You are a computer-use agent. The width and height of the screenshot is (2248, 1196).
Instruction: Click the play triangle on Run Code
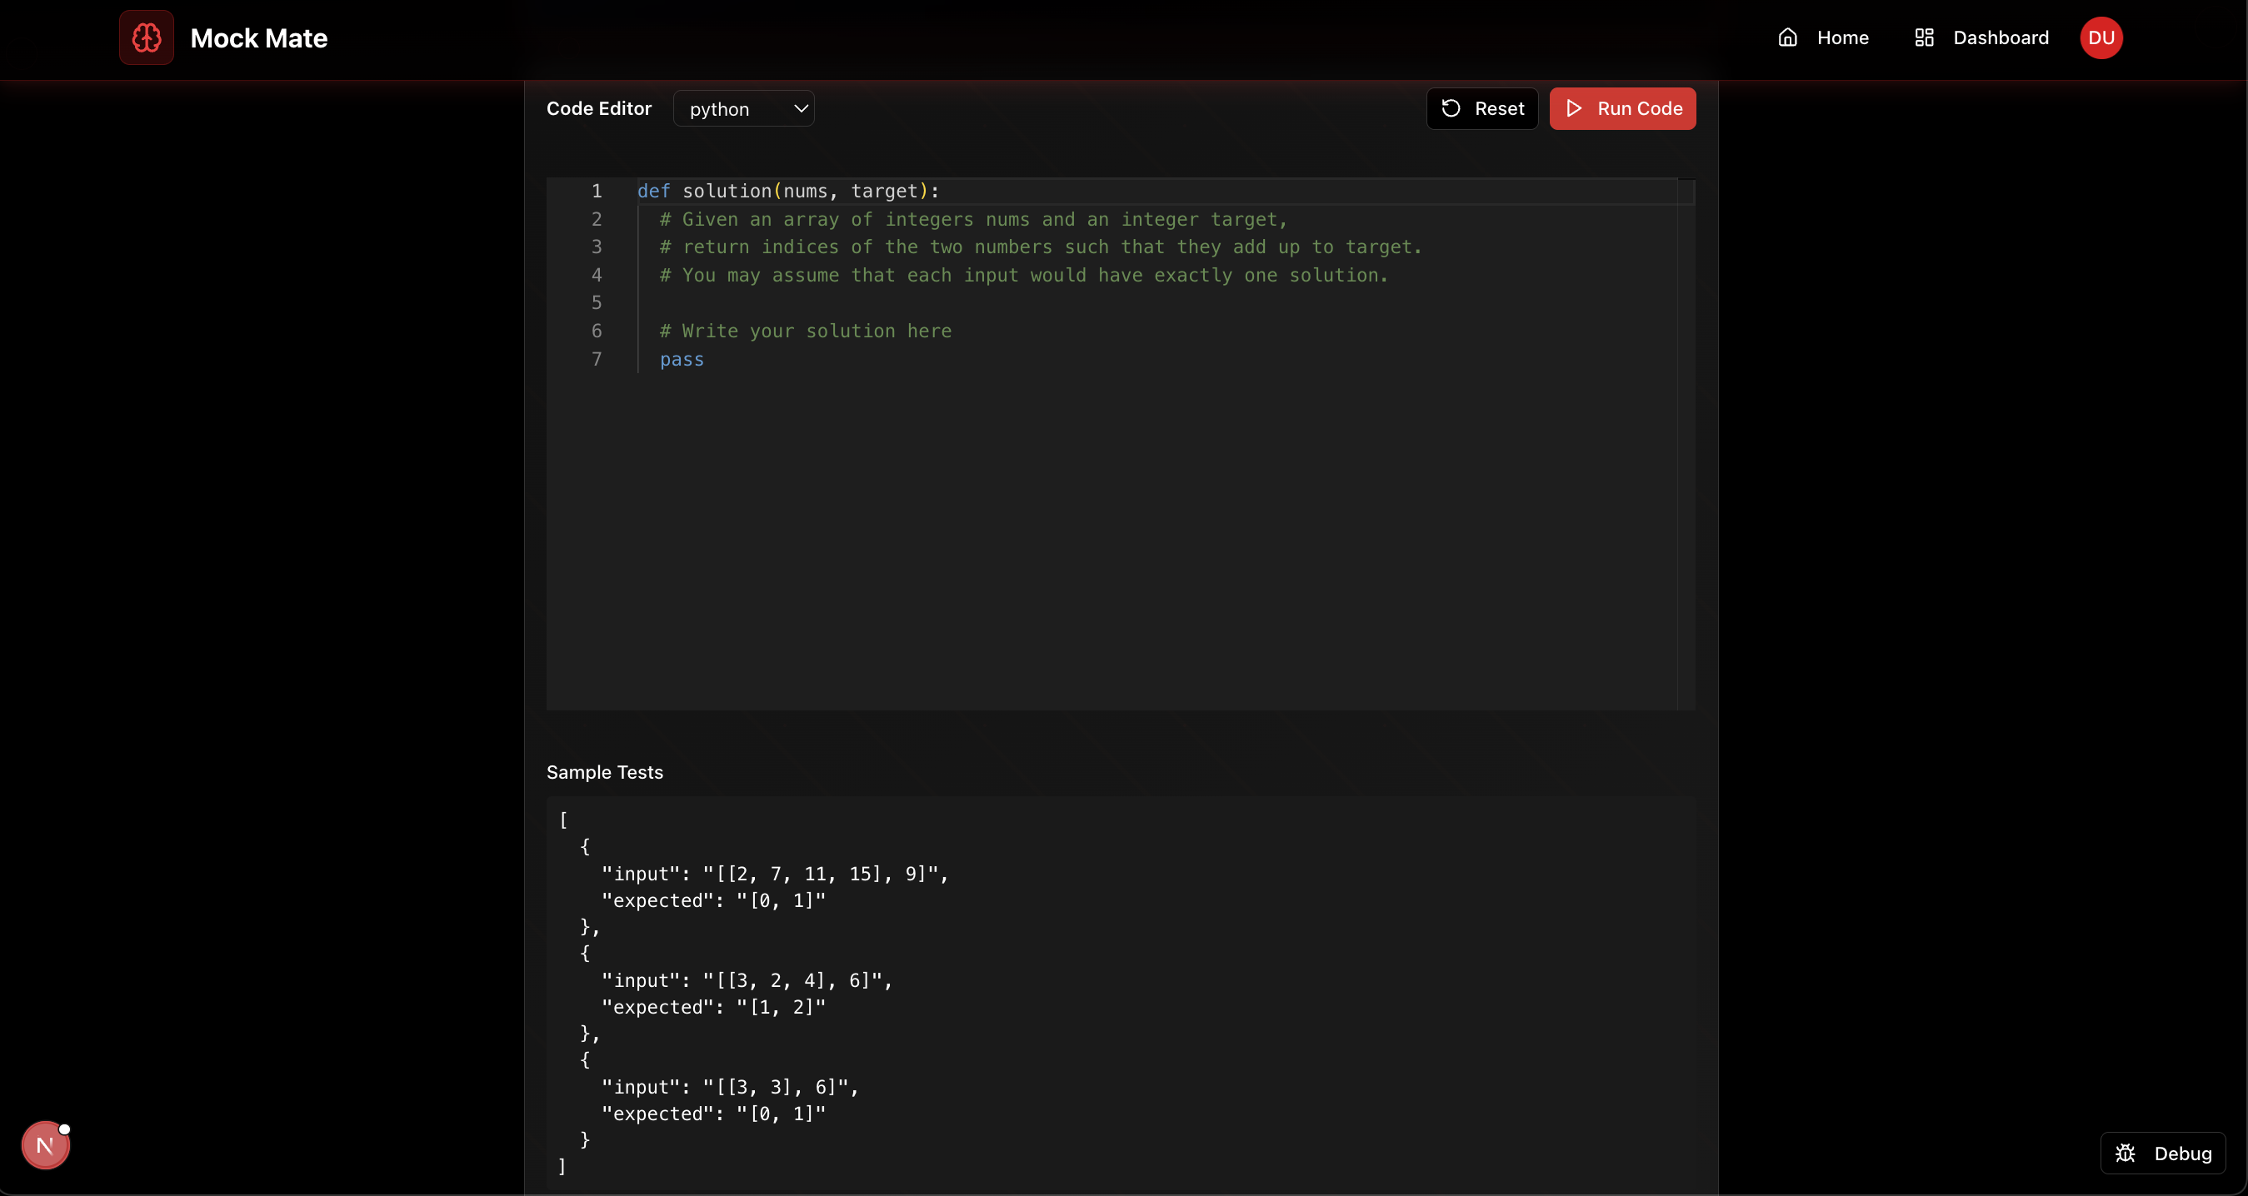1573,108
